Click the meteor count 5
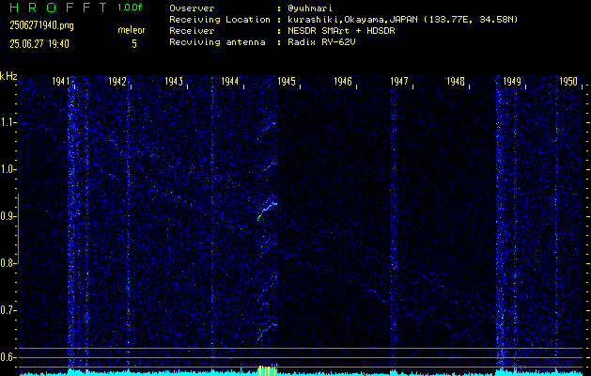This screenshot has height=376, width=591. [134, 44]
